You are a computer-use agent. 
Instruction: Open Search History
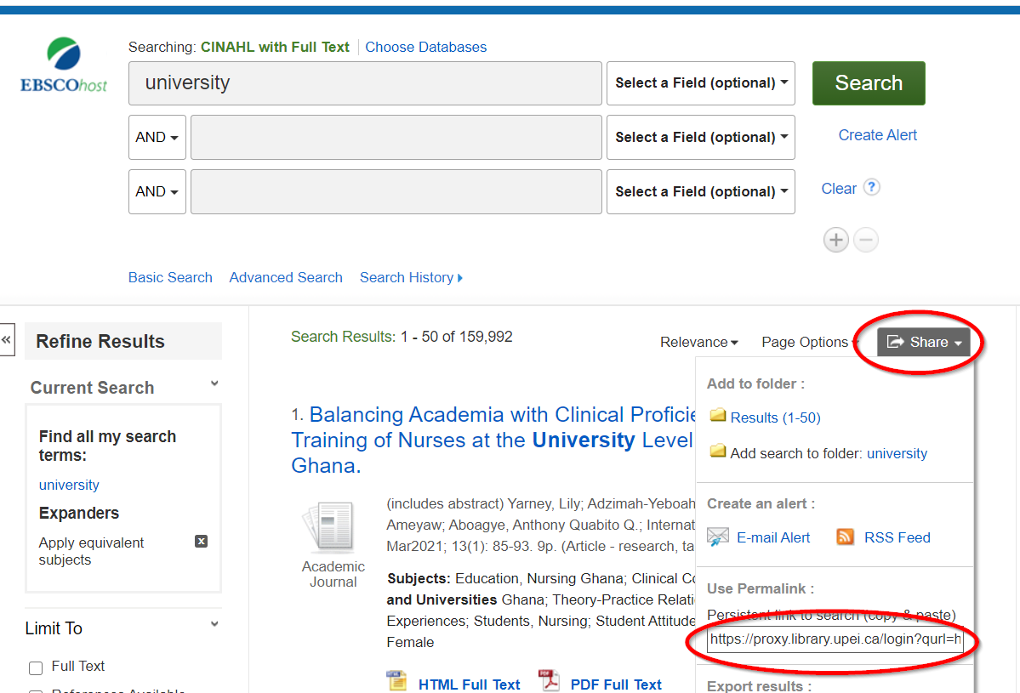point(410,277)
